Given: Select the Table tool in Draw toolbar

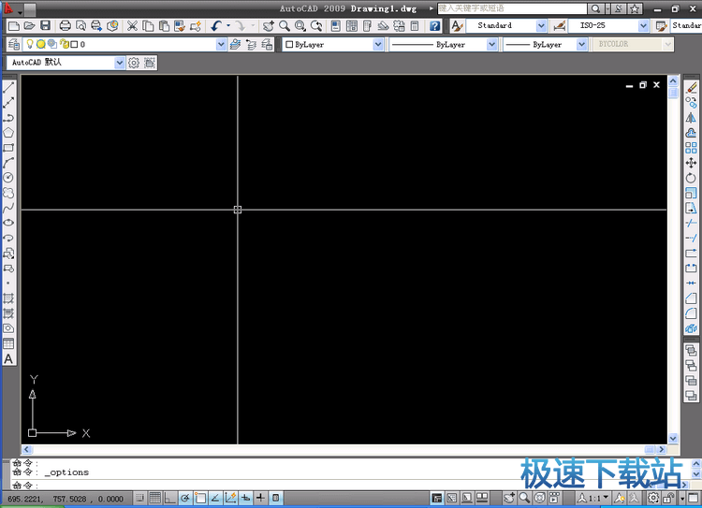Looking at the screenshot, I should [8, 343].
